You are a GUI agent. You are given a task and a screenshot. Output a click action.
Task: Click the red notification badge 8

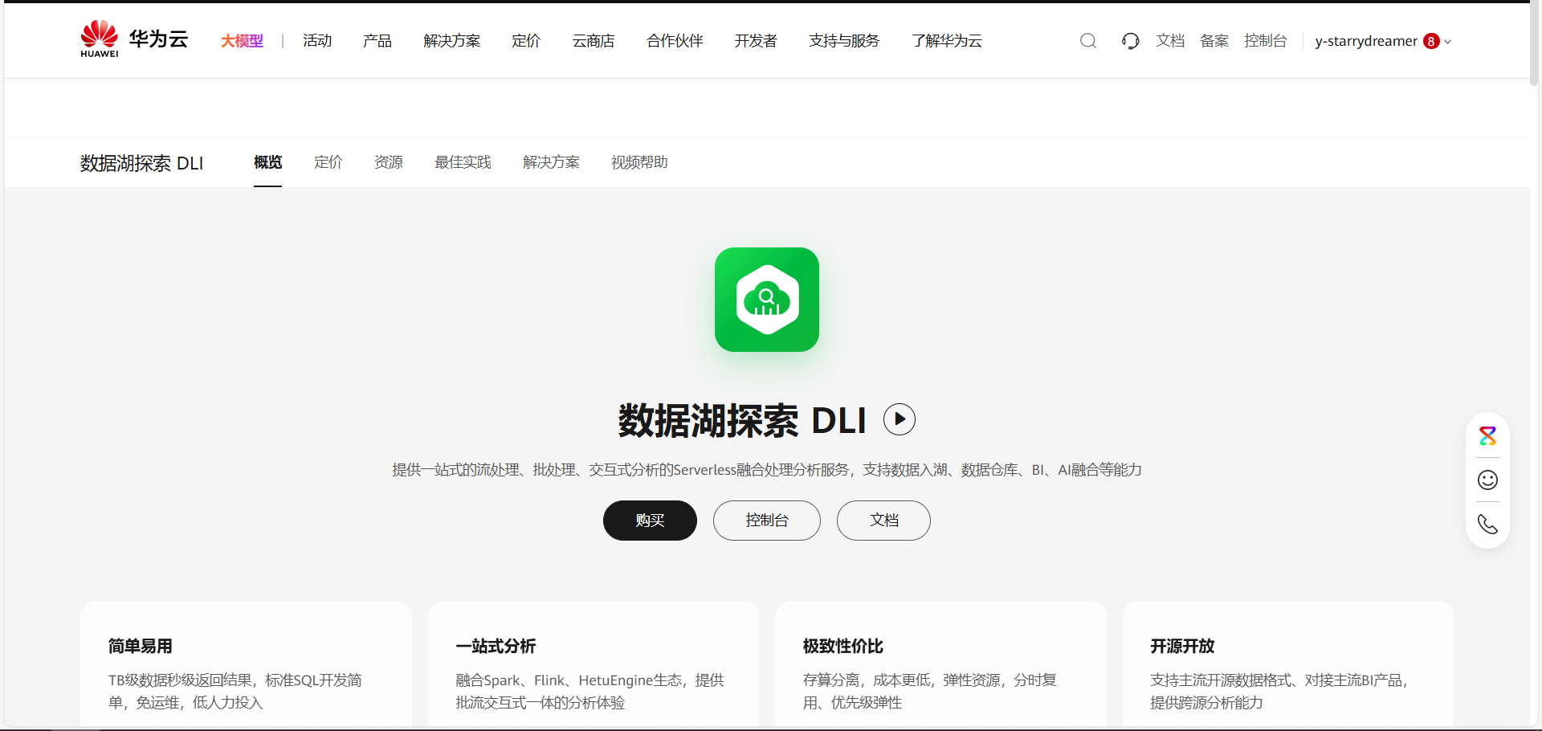[x=1431, y=41]
